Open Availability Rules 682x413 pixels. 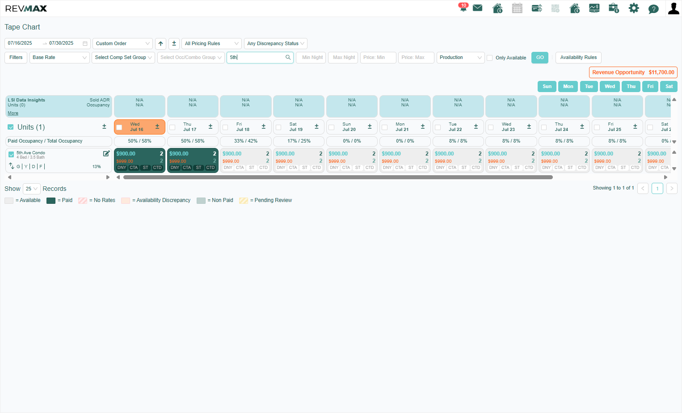coord(578,58)
